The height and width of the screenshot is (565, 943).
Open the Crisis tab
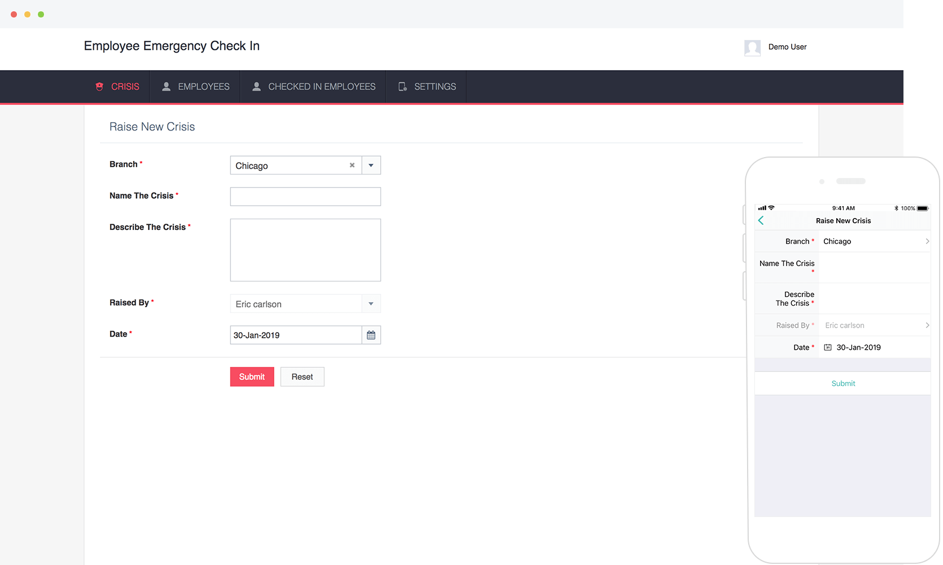(117, 86)
